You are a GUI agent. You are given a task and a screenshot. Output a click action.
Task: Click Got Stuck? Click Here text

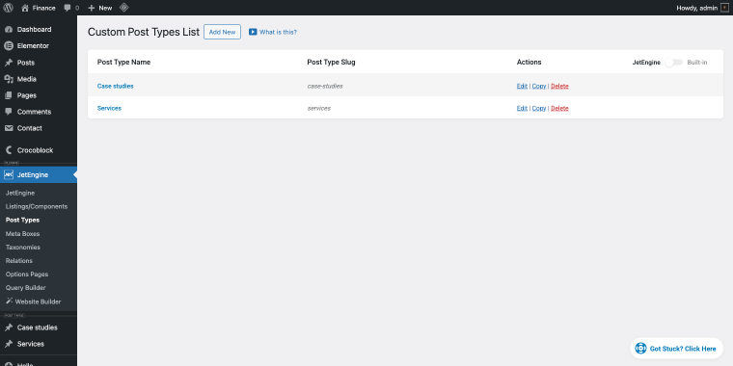(683, 349)
